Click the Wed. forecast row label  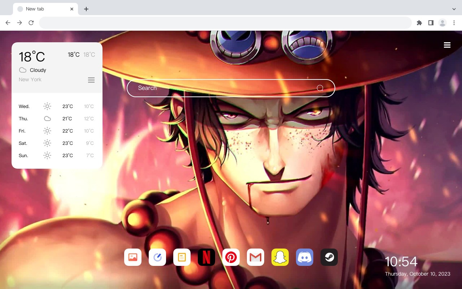[x=24, y=106]
